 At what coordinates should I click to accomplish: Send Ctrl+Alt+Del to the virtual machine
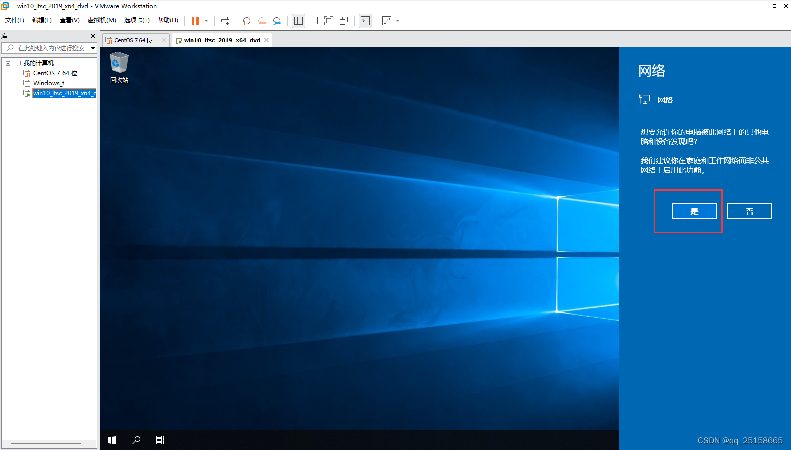pos(225,21)
